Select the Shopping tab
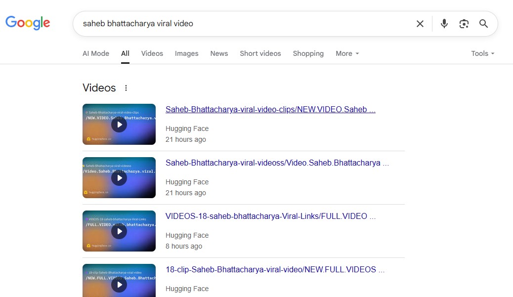The width and height of the screenshot is (513, 297). click(x=308, y=53)
